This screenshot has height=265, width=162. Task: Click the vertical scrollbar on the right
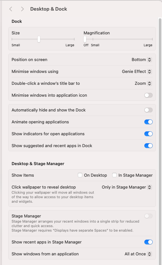160,141
